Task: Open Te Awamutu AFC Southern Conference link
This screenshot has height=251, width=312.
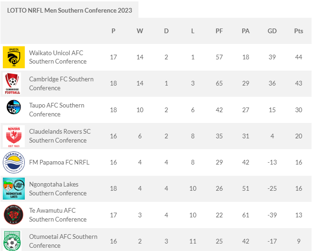Action: 58,215
